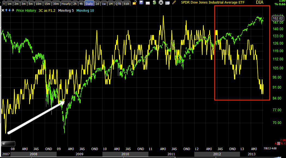Select the 2h timeframe tab
286x158 pixels.
coord(75,4)
